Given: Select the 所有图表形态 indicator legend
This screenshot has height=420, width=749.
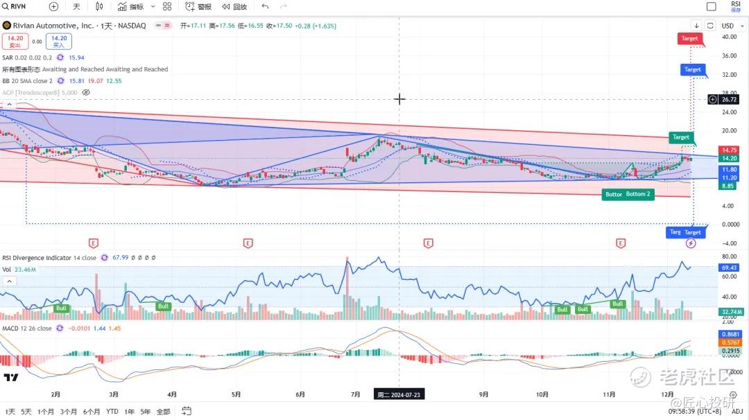Looking at the screenshot, I should click(x=85, y=69).
